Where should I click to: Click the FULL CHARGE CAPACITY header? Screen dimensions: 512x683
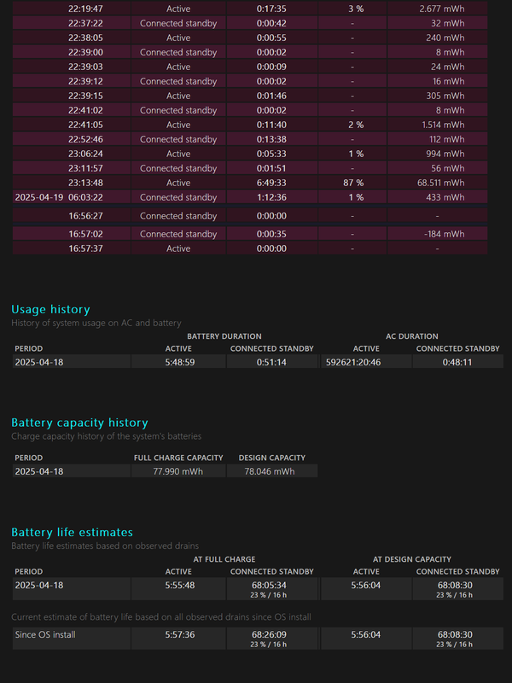pos(178,458)
